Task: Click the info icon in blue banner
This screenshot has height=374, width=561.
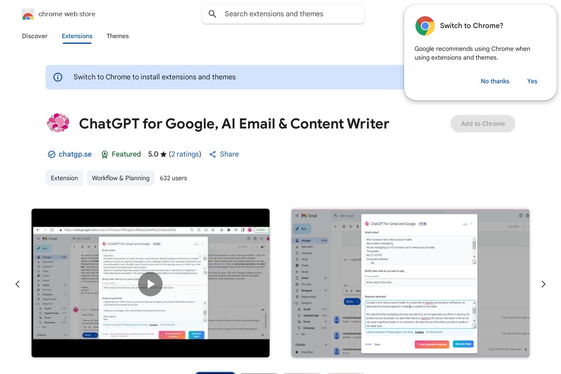Action: pyautogui.click(x=58, y=77)
